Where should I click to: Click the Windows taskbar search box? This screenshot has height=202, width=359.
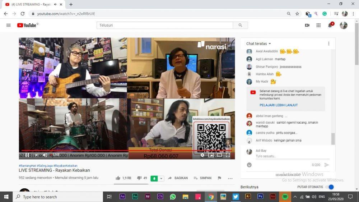click(x=58, y=197)
